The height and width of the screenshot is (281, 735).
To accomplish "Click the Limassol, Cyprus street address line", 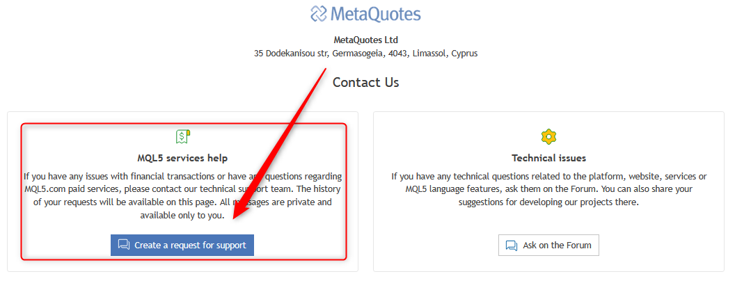I will 365,53.
